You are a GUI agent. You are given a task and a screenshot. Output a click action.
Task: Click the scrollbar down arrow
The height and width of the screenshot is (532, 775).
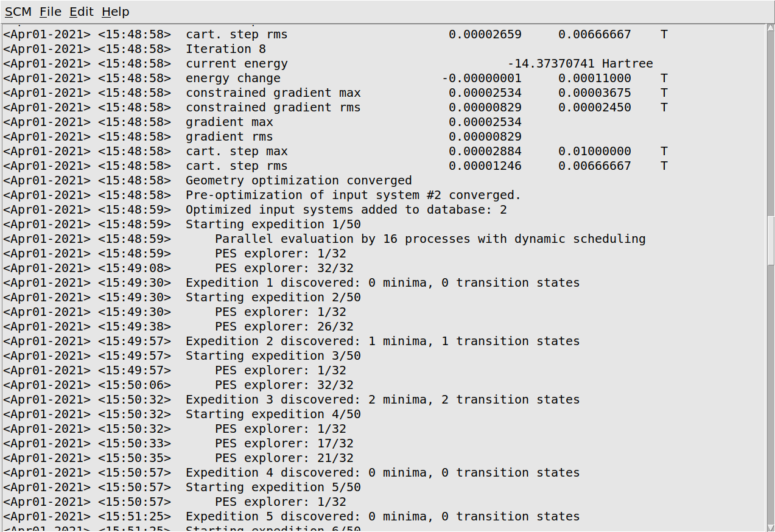(x=770, y=527)
